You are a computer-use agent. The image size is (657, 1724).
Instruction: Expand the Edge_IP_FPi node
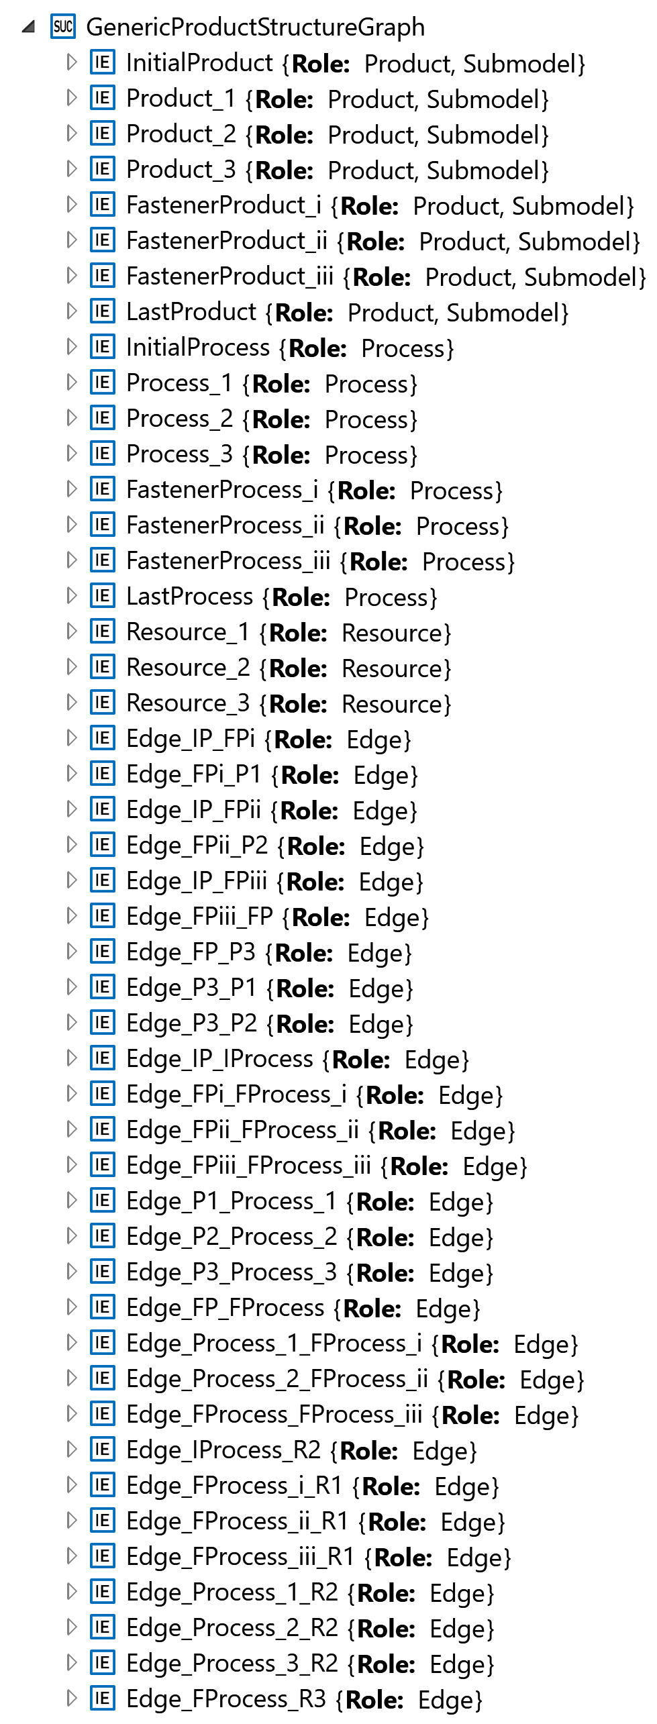[72, 738]
